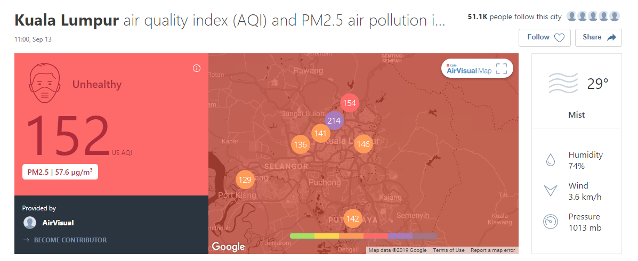This screenshot has width=638, height=261.
Task: Click the face mask Unhealthy icon
Action: pos(44,84)
